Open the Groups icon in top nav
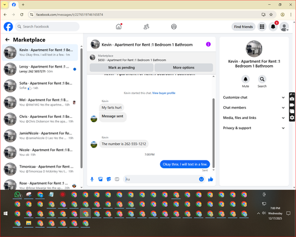Image resolution: width=296 pixels, height=237 pixels. 174,27
